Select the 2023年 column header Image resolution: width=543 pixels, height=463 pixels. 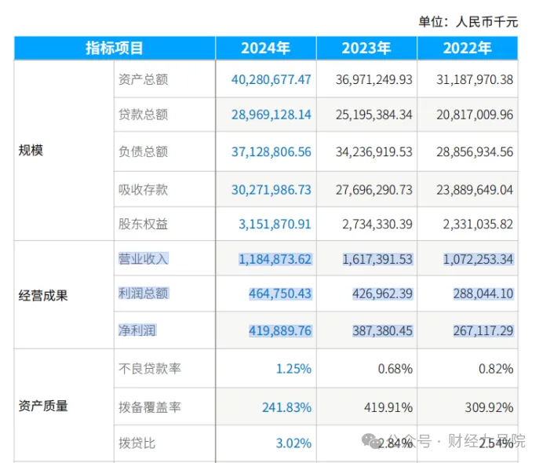(366, 48)
